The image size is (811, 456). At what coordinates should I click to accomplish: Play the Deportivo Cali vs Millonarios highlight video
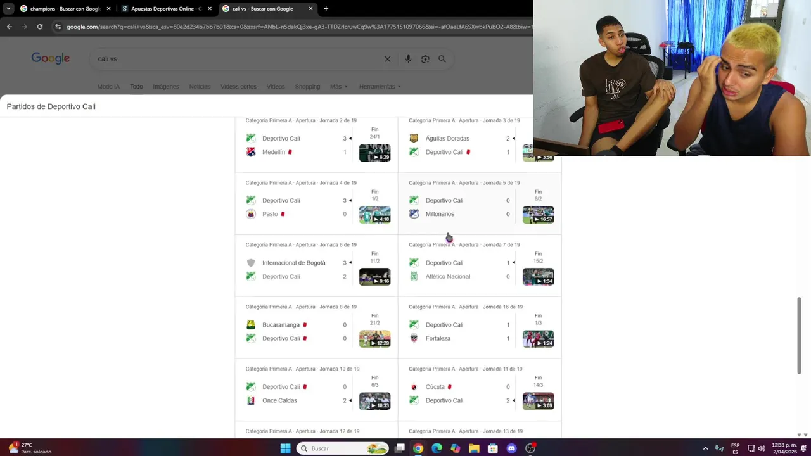click(538, 215)
